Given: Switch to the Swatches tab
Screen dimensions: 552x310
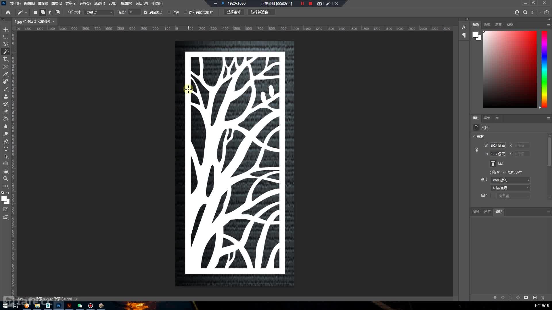Looking at the screenshot, I should pyautogui.click(x=487, y=25).
